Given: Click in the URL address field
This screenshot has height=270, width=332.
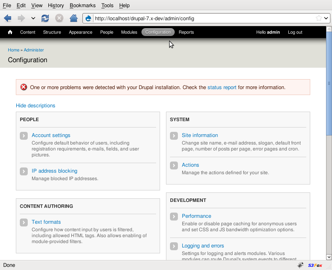Looking at the screenshot, I should pyautogui.click(x=198, y=18).
